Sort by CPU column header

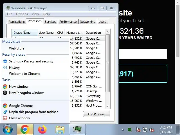[60, 33]
